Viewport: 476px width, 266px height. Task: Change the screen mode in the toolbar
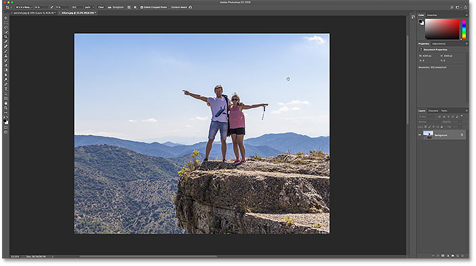click(x=6, y=132)
